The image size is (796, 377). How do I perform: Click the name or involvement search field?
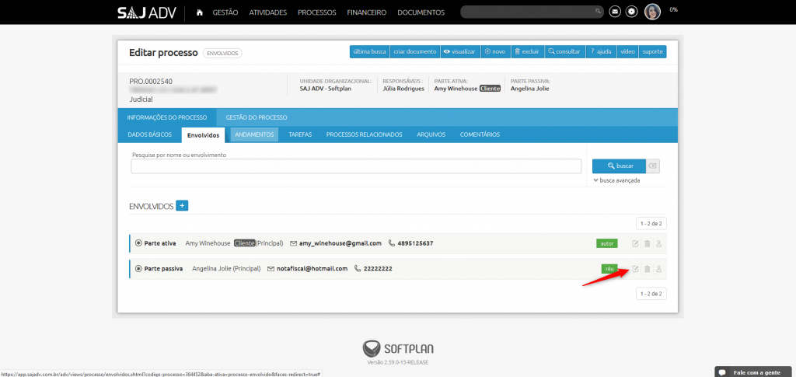coord(356,166)
